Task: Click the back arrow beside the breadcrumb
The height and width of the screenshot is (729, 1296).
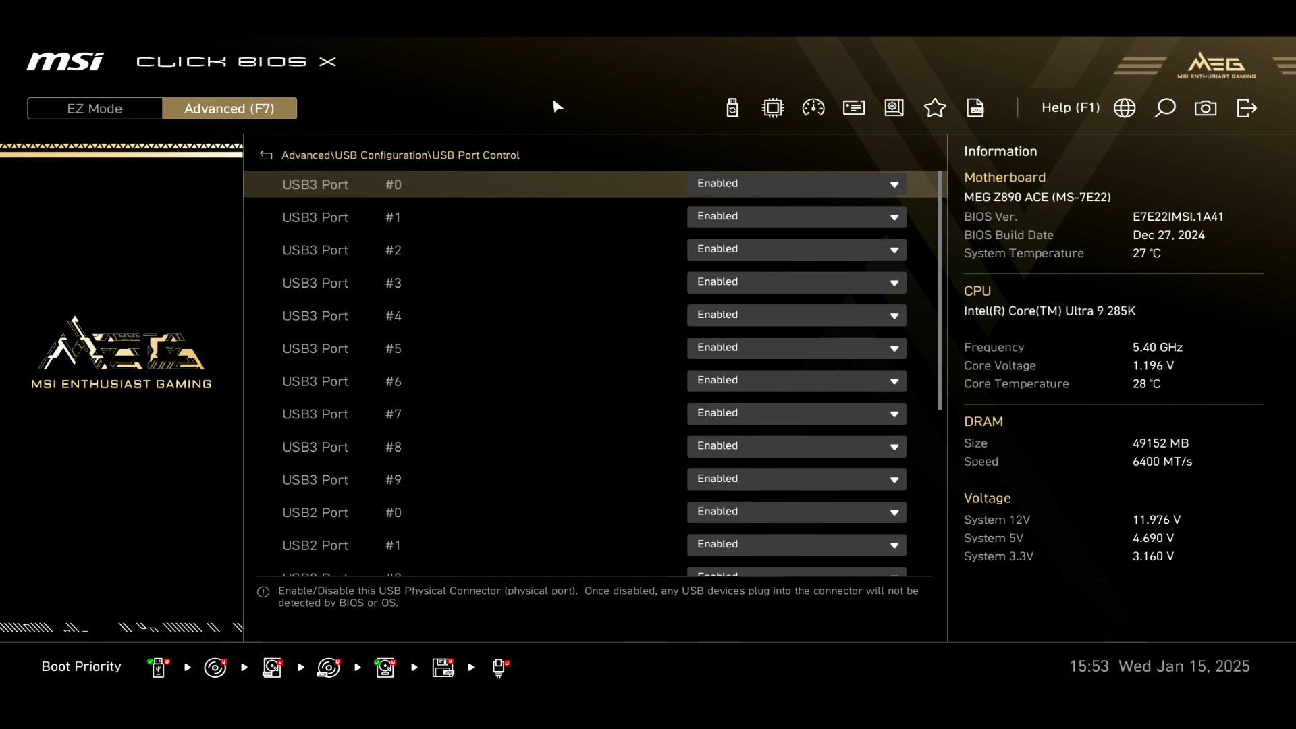Action: pos(266,155)
